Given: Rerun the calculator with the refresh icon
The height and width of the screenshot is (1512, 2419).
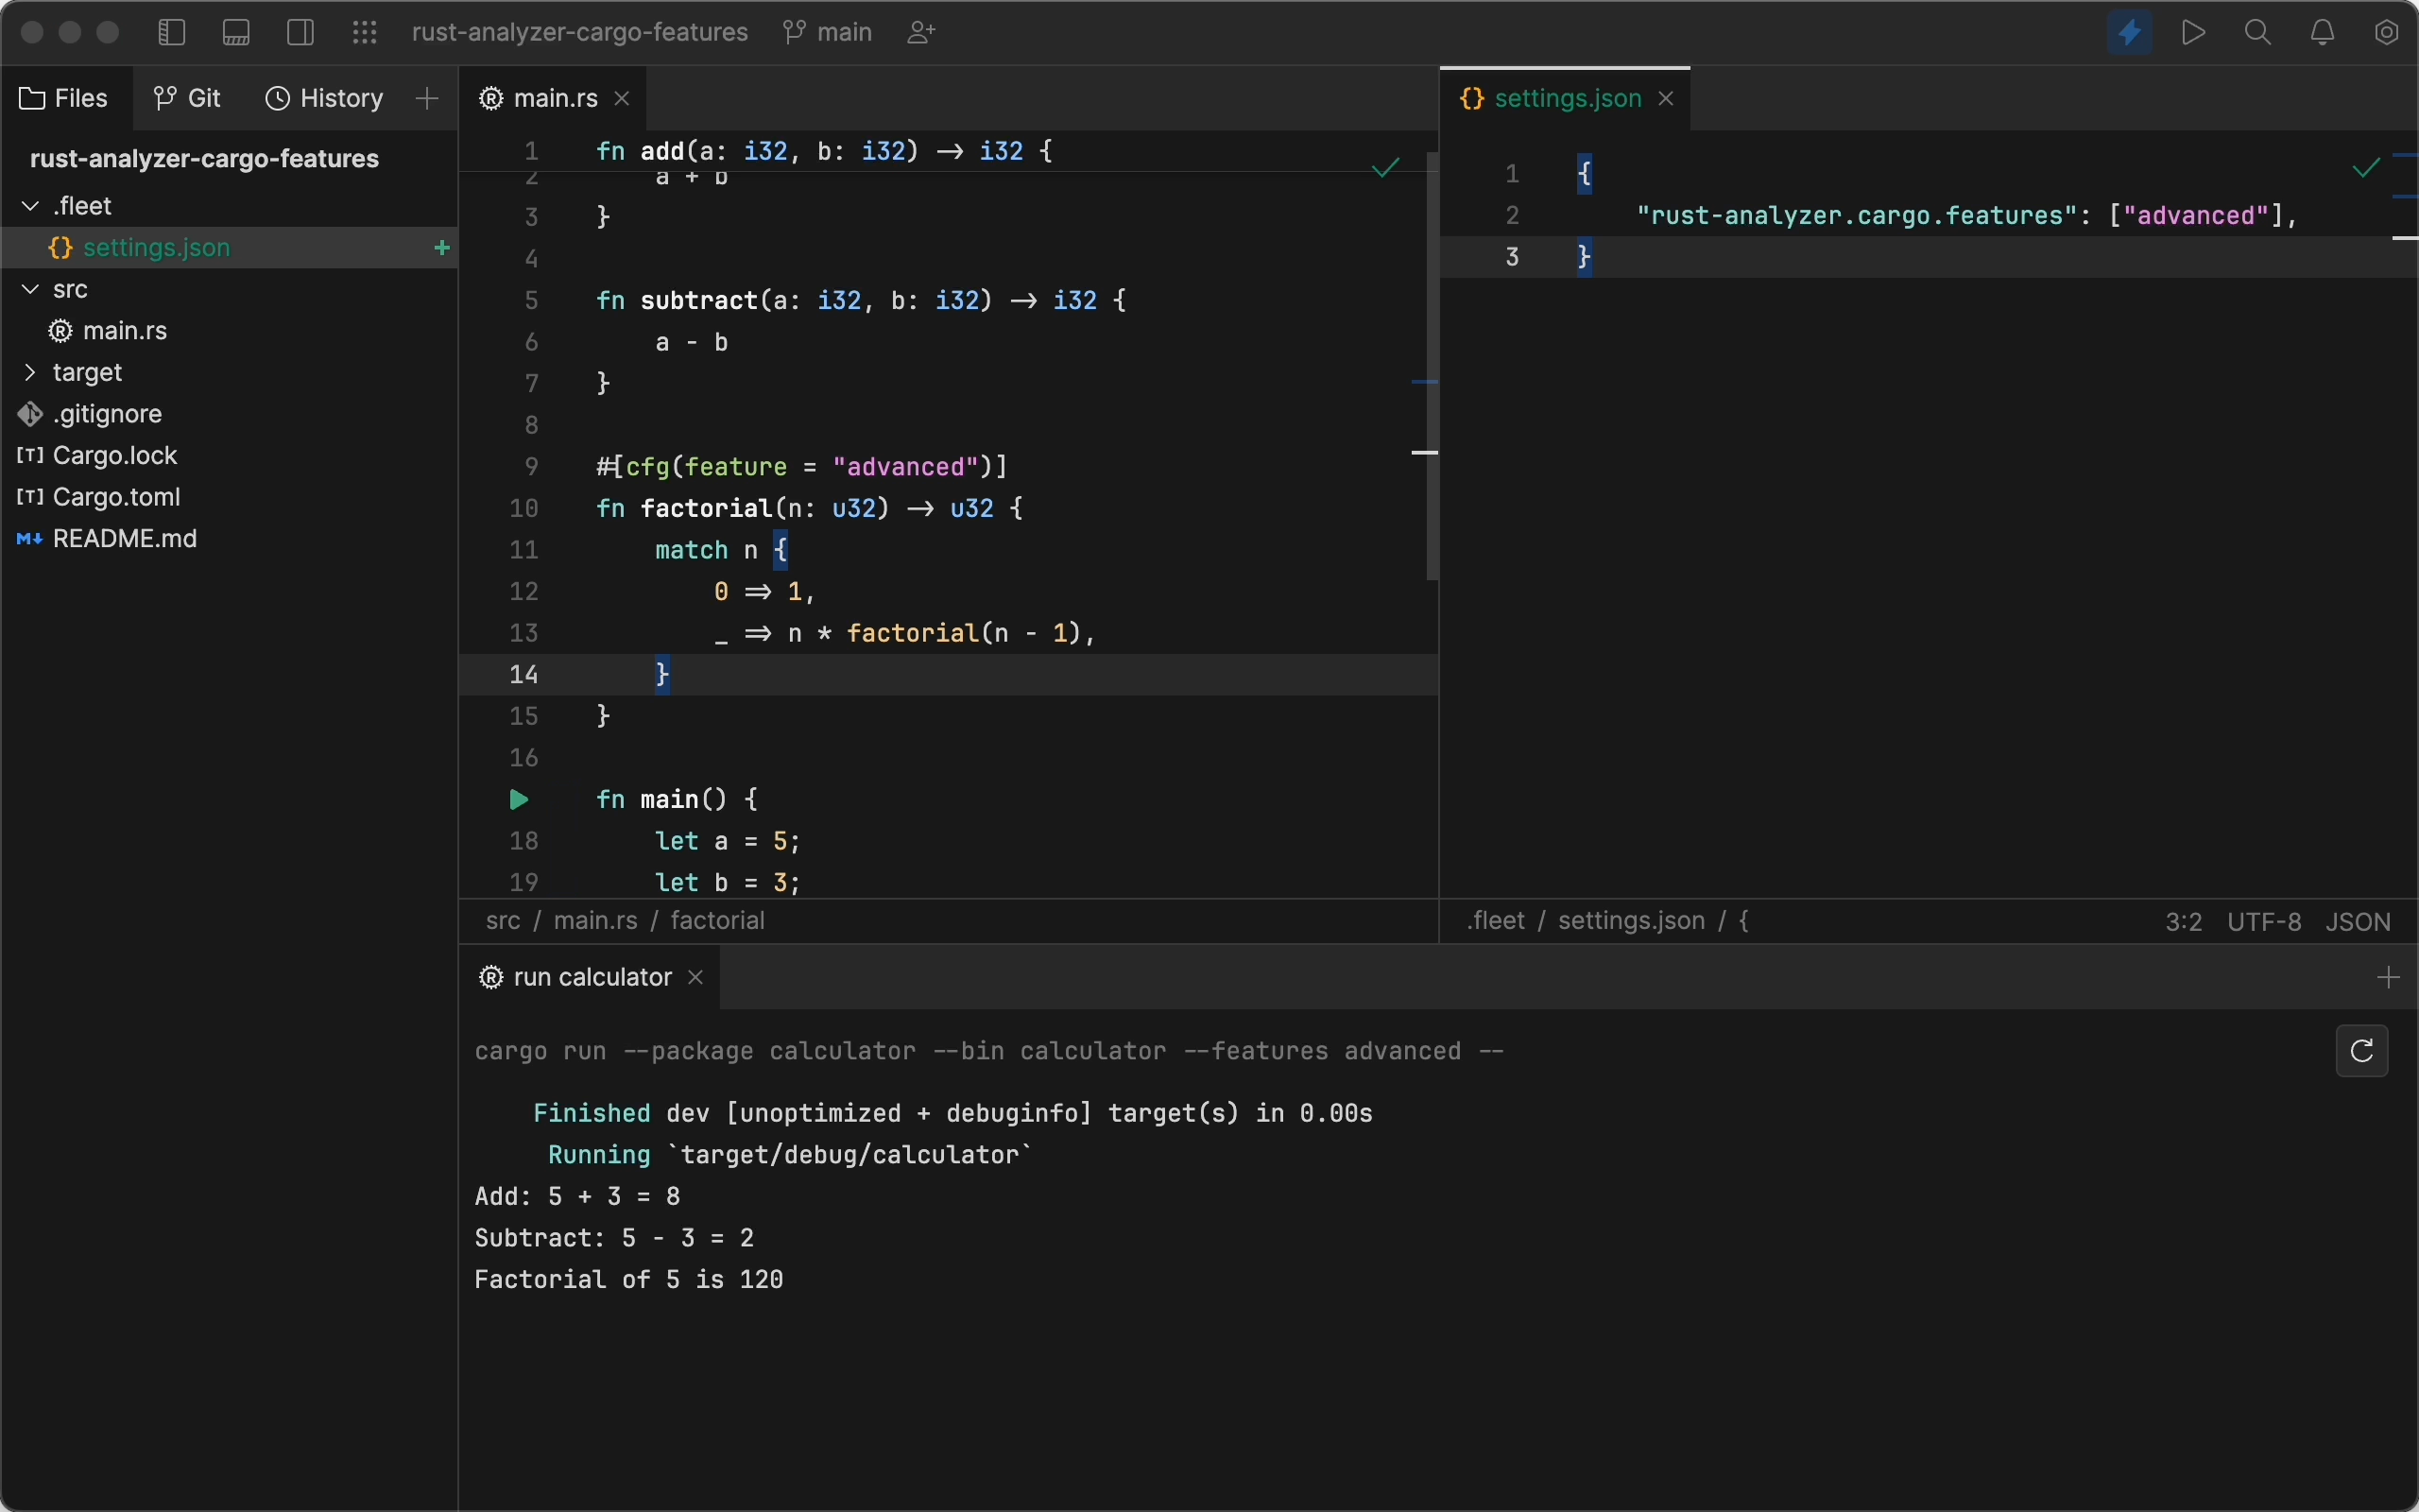Looking at the screenshot, I should pyautogui.click(x=2360, y=1051).
